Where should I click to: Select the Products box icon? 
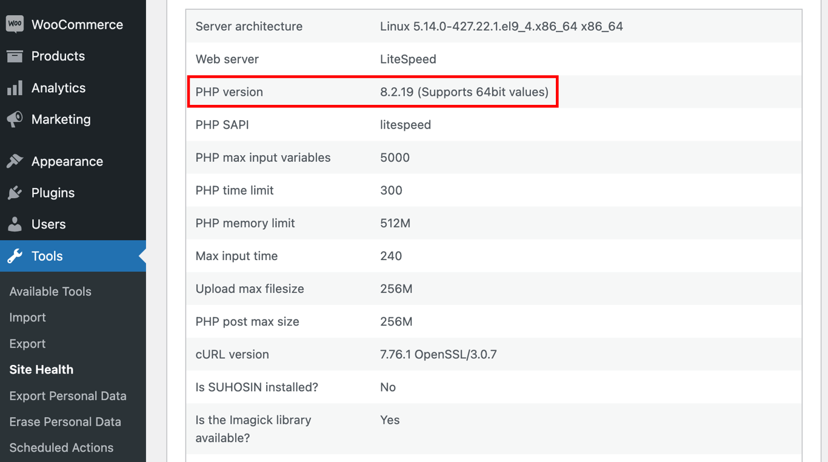15,56
